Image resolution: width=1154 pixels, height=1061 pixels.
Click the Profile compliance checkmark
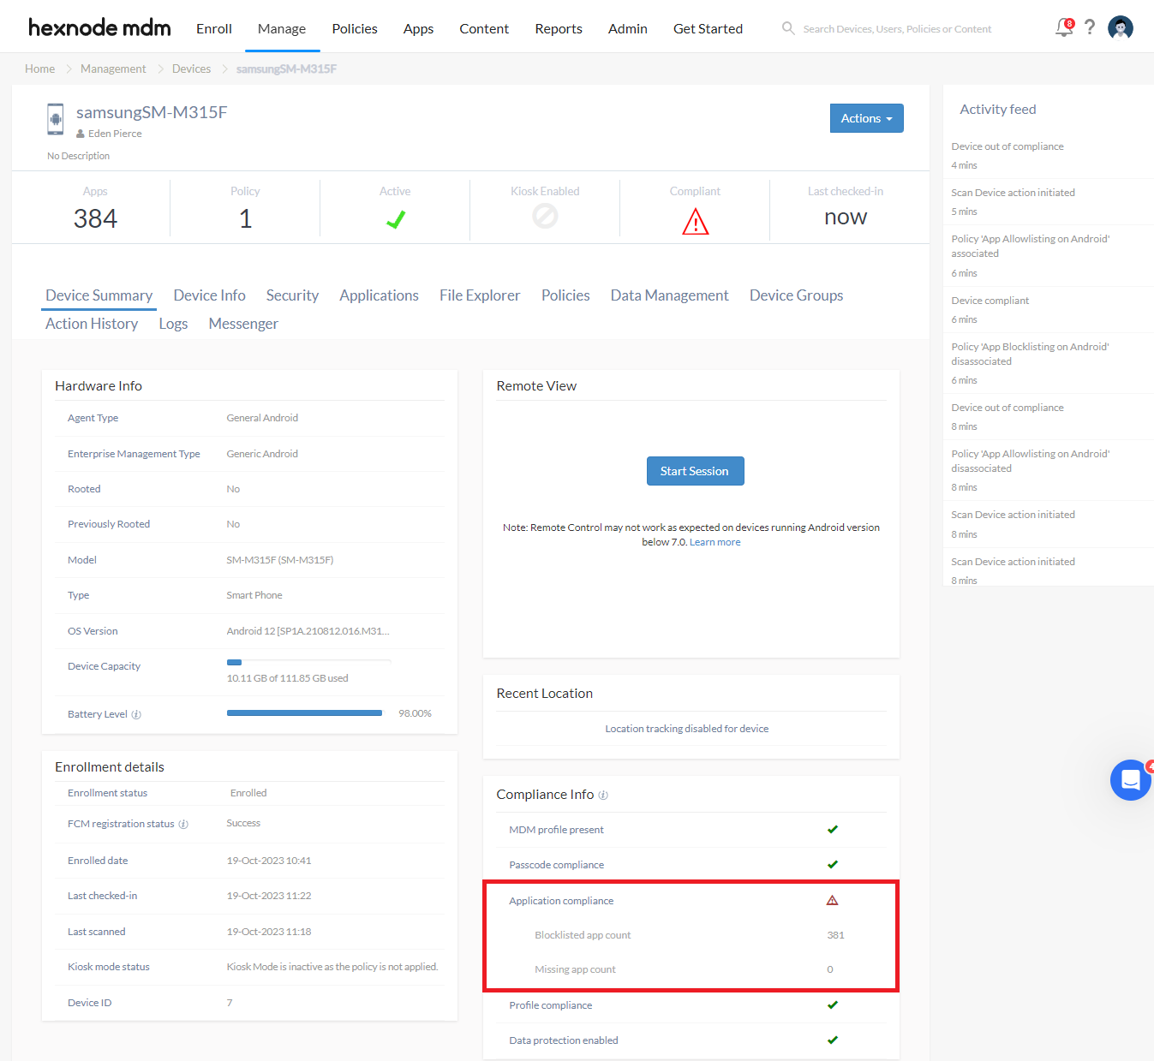point(833,1004)
